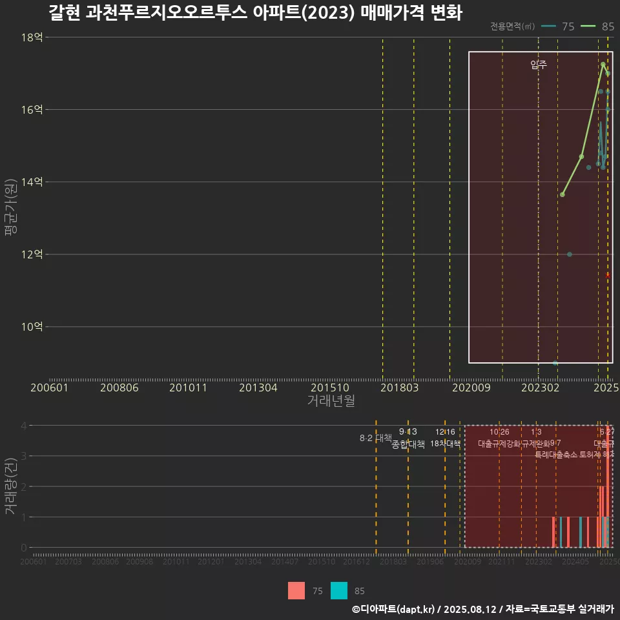Click the 전용면적(㎡) legend label
This screenshot has width=620, height=620.
pyautogui.click(x=512, y=26)
